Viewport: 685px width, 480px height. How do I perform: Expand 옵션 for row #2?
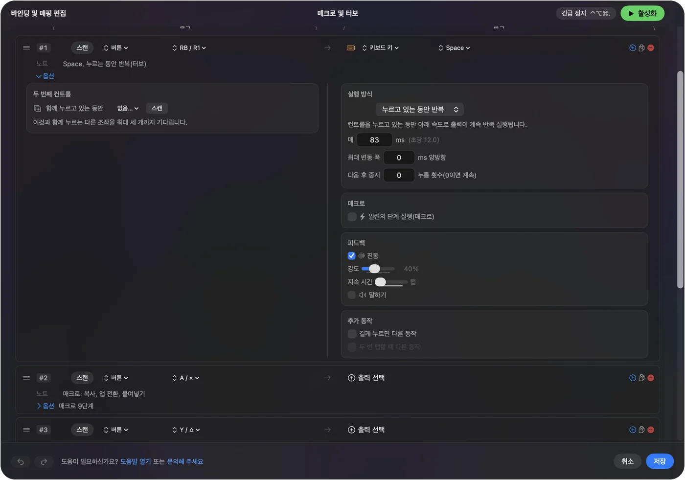coord(45,406)
